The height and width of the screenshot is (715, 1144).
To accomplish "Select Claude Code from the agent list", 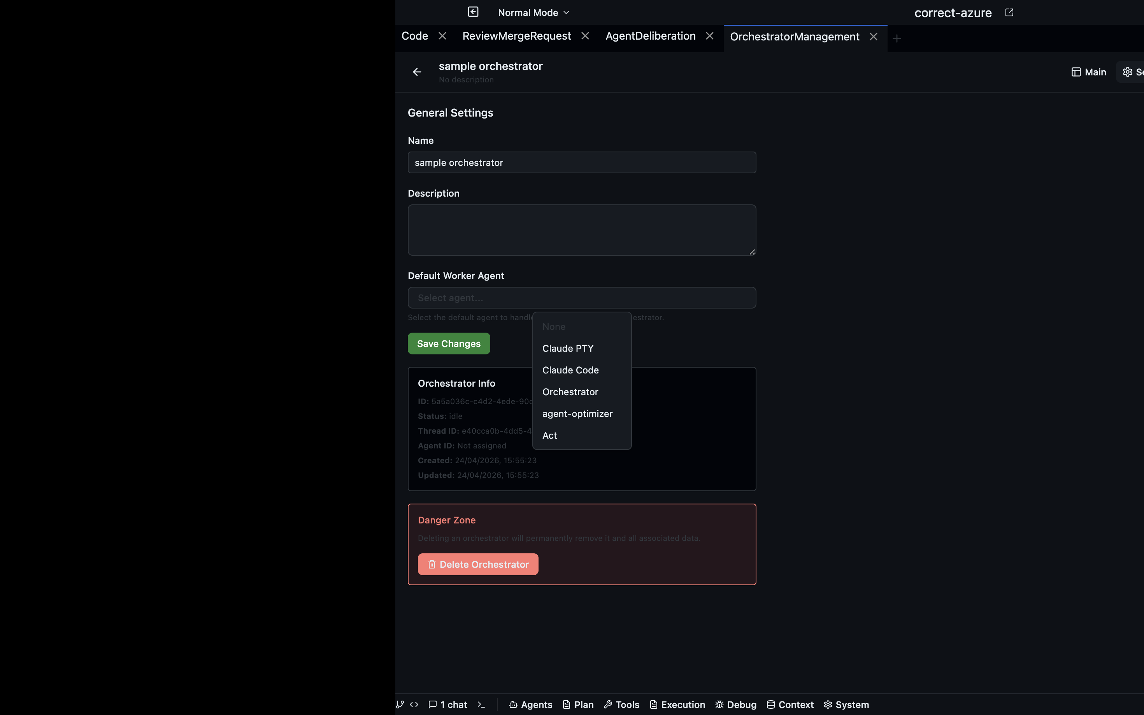I will point(570,370).
